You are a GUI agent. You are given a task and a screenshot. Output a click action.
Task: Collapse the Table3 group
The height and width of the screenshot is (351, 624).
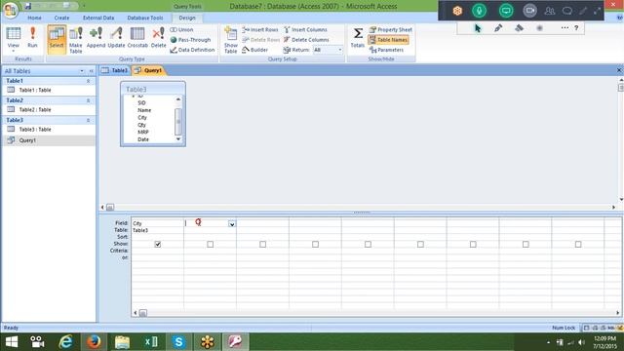(89, 120)
